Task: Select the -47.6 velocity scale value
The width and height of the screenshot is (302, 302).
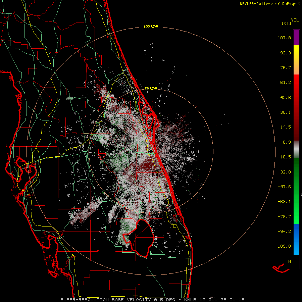Action: (284, 187)
